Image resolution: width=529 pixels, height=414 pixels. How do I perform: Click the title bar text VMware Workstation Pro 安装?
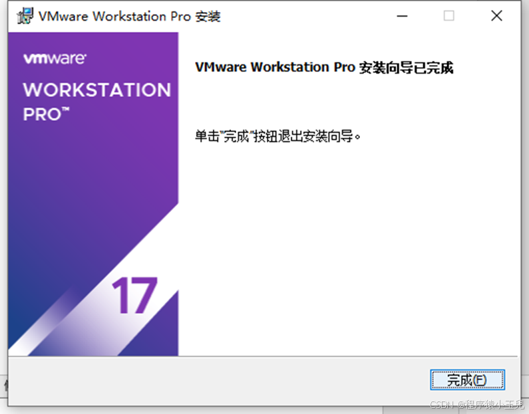(x=130, y=16)
